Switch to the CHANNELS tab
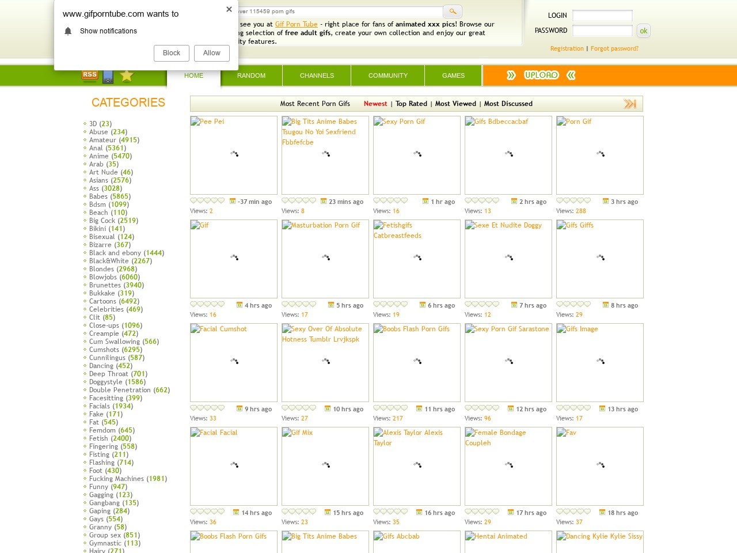This screenshot has width=737, height=553. coord(317,75)
